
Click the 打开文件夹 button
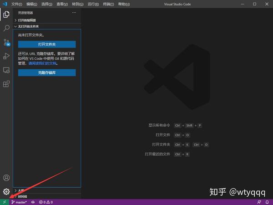(x=47, y=44)
